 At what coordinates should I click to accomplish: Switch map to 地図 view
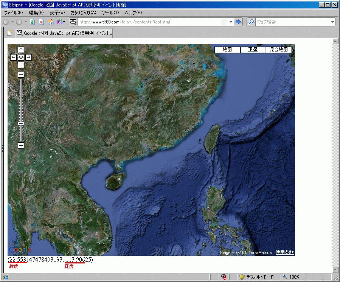tap(227, 50)
